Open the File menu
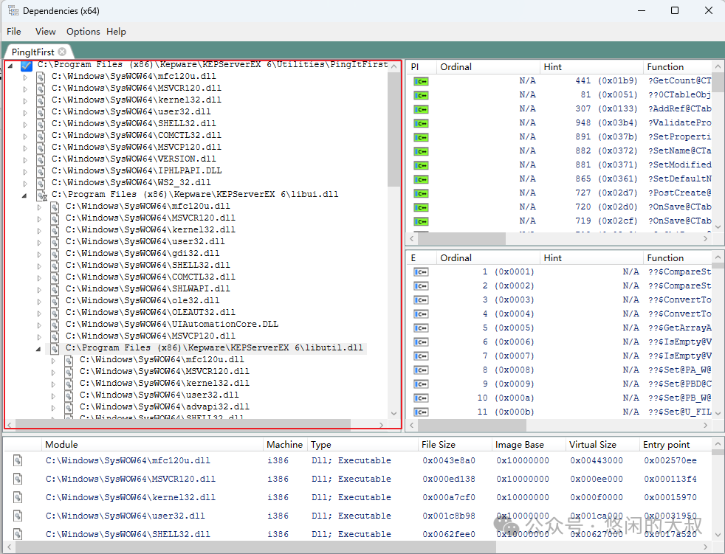This screenshot has height=554, width=725. click(14, 32)
